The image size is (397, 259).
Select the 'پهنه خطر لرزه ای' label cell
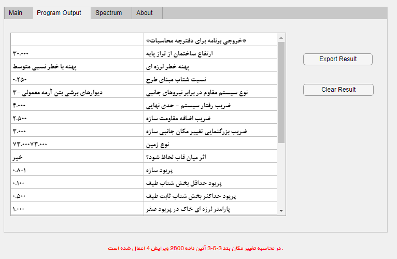tap(210, 66)
